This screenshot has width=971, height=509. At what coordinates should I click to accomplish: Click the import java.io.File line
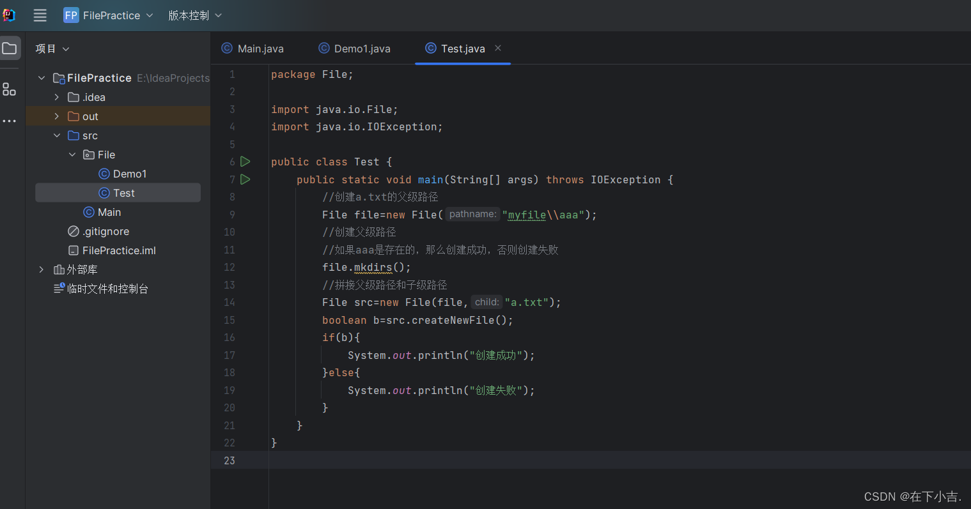click(334, 109)
